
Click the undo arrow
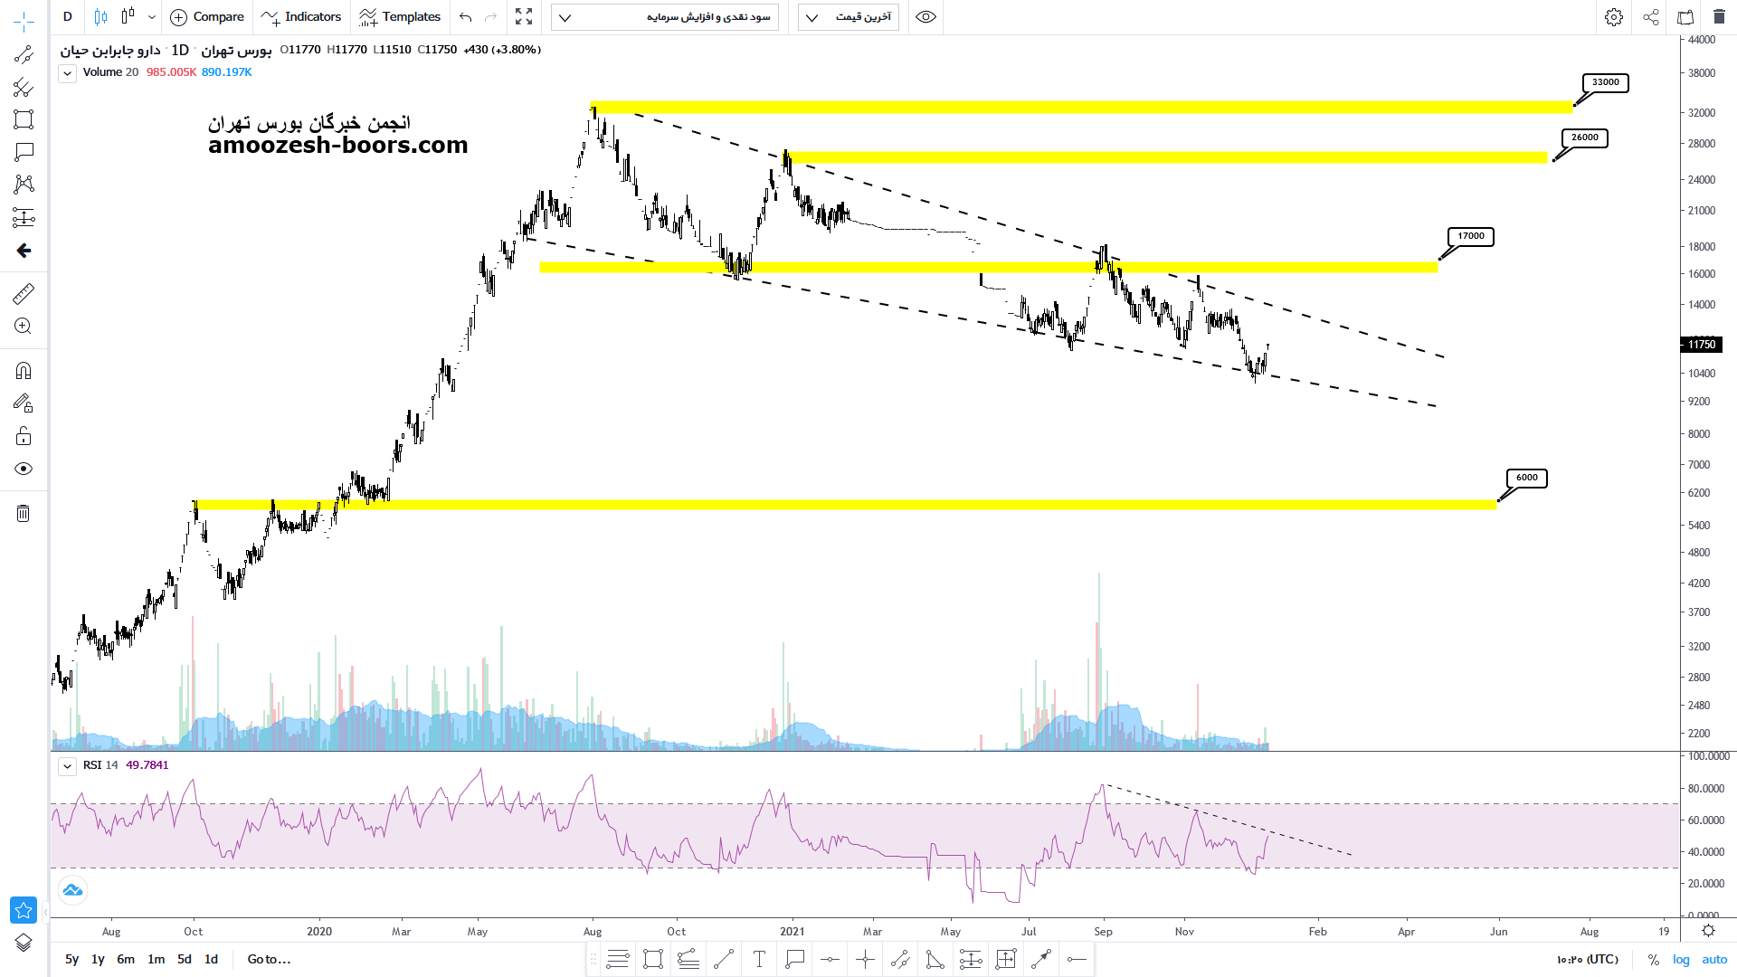coord(466,17)
